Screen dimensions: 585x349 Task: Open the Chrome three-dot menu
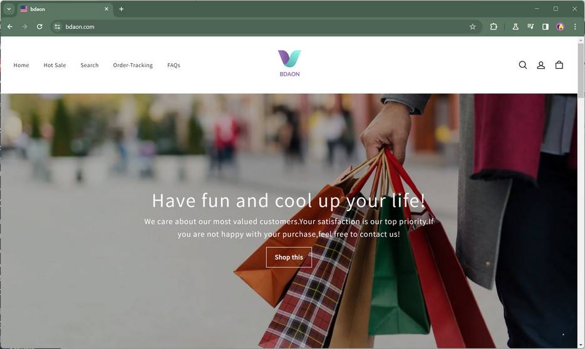pyautogui.click(x=575, y=26)
